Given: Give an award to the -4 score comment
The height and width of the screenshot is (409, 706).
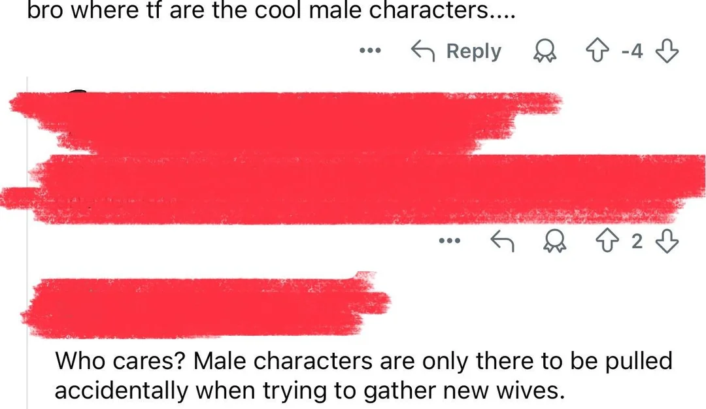Looking at the screenshot, I should (545, 52).
